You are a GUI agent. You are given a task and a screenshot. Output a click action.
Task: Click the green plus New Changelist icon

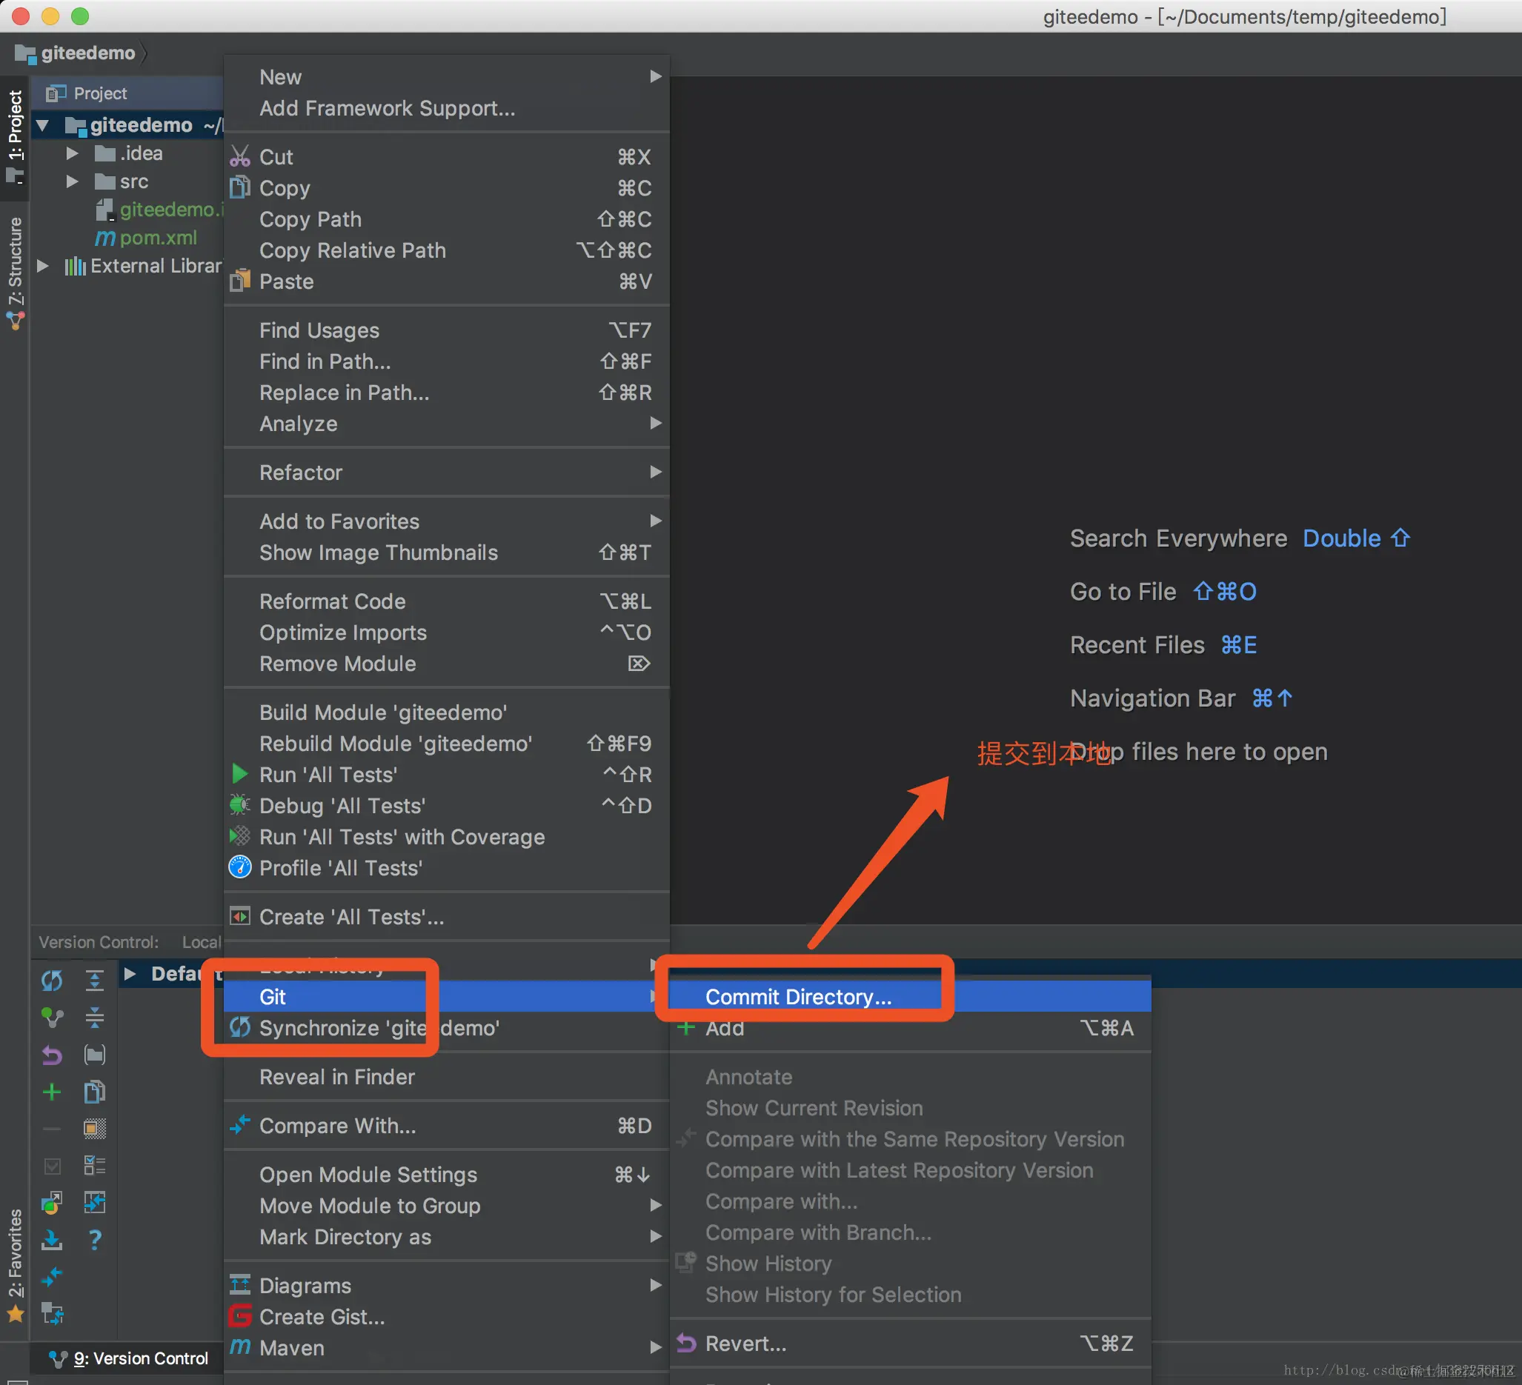51,1092
